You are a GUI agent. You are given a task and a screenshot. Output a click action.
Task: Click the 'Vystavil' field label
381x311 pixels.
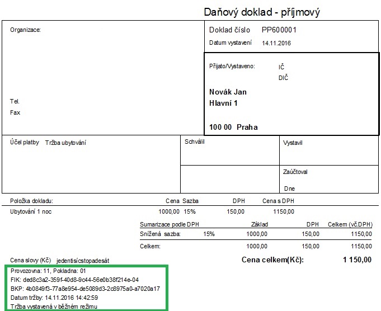click(x=293, y=143)
